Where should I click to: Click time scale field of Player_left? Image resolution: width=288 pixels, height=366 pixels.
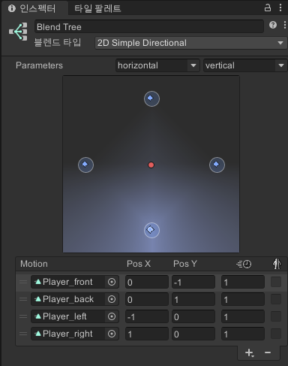243,316
